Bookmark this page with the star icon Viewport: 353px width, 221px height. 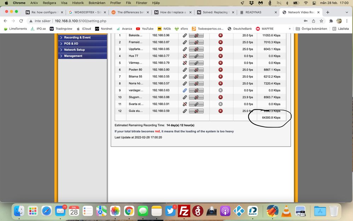coord(321,21)
